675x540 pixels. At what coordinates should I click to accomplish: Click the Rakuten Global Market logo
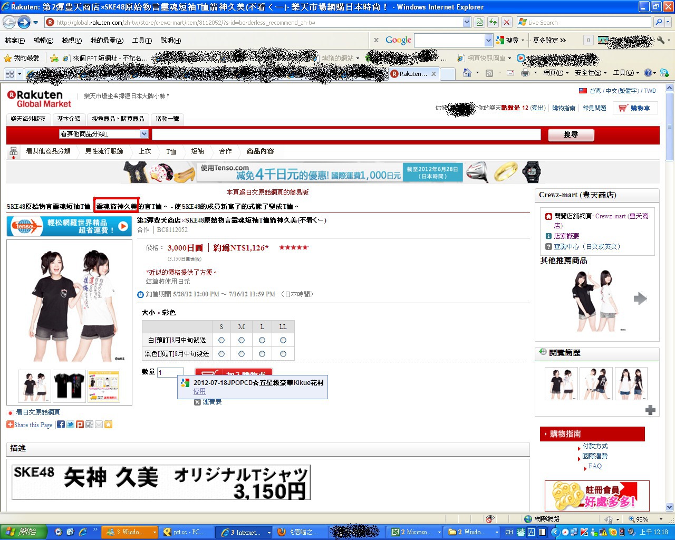click(39, 99)
